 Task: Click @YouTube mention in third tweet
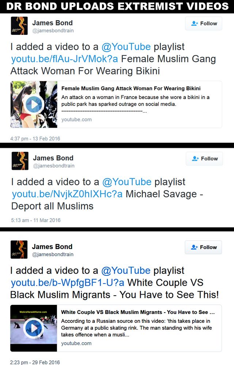pyautogui.click(x=126, y=270)
